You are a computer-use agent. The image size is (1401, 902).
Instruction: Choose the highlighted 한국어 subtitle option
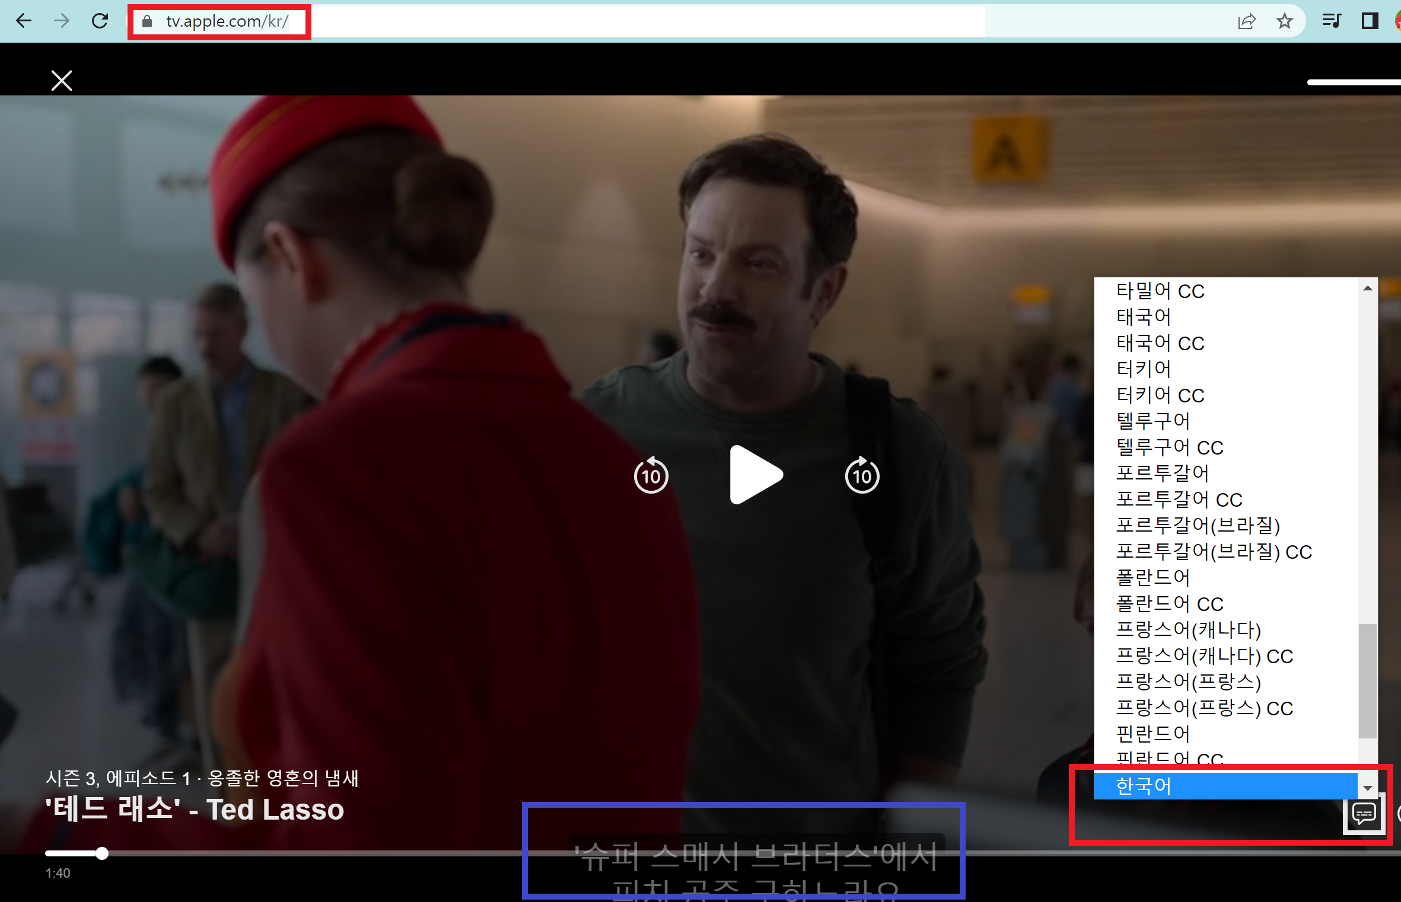click(x=1225, y=786)
